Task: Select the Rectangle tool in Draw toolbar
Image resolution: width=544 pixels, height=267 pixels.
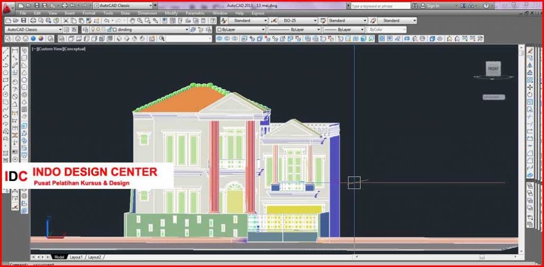Action: pyautogui.click(x=5, y=80)
